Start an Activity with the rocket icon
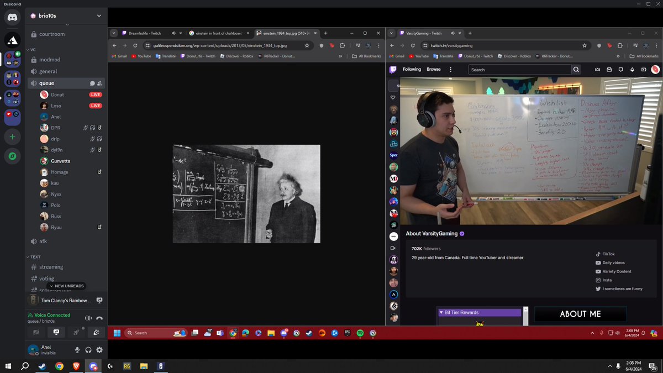The width and height of the screenshot is (663, 373). tap(76, 333)
